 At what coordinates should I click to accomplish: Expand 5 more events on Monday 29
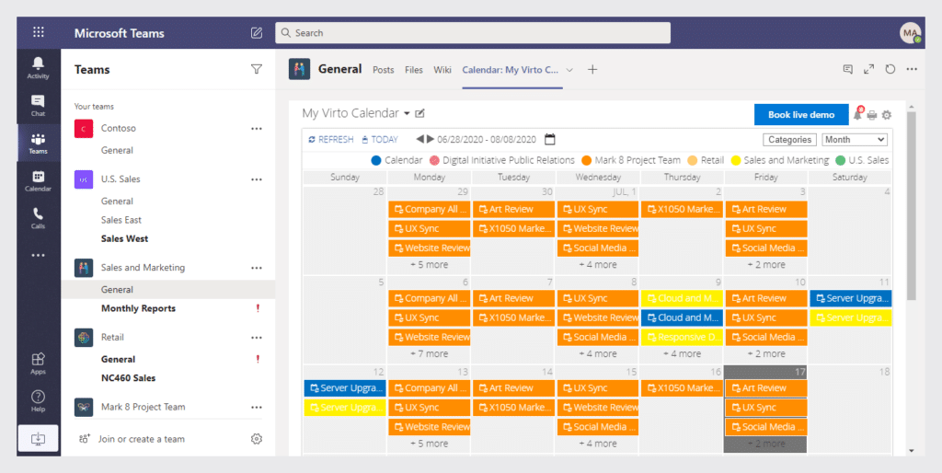pyautogui.click(x=430, y=264)
